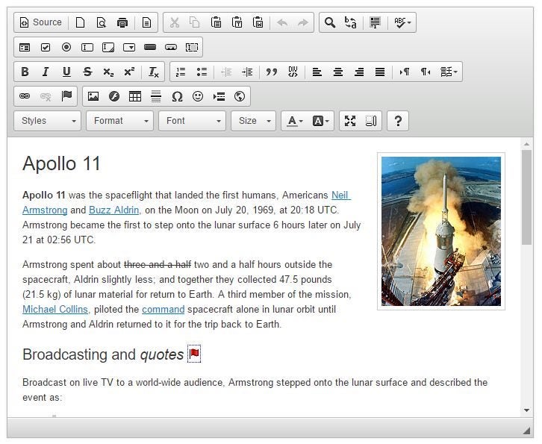Click the Select All icon
Screen dimensions: 542x444
pos(375,22)
